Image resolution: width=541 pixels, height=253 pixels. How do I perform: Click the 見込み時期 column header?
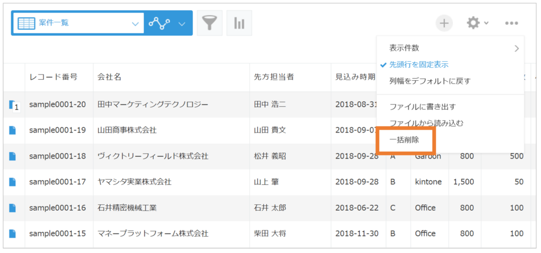tap(356, 77)
